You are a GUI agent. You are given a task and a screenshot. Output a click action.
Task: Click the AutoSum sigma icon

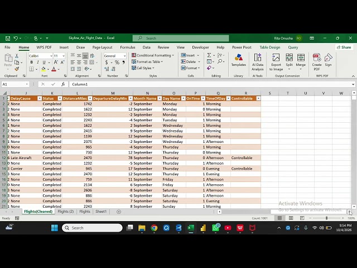click(x=209, y=55)
